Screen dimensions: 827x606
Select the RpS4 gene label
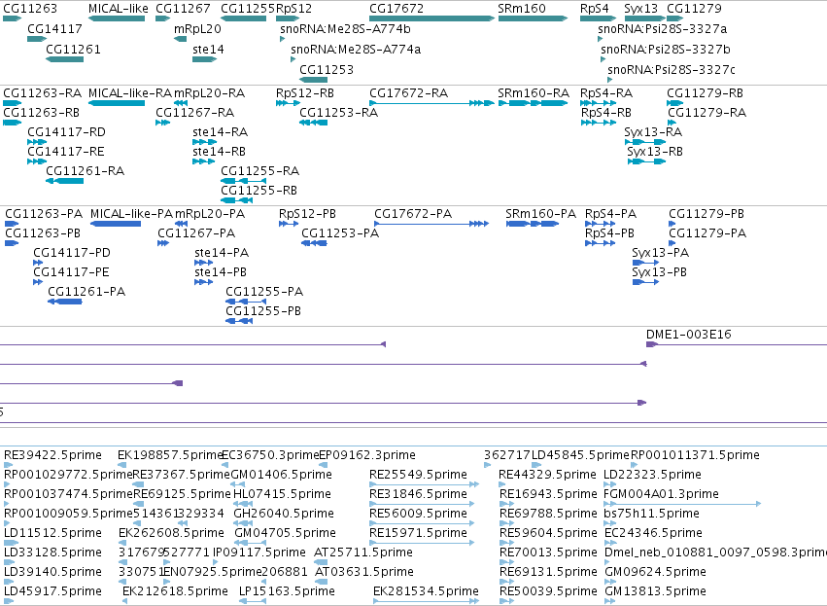(594, 9)
